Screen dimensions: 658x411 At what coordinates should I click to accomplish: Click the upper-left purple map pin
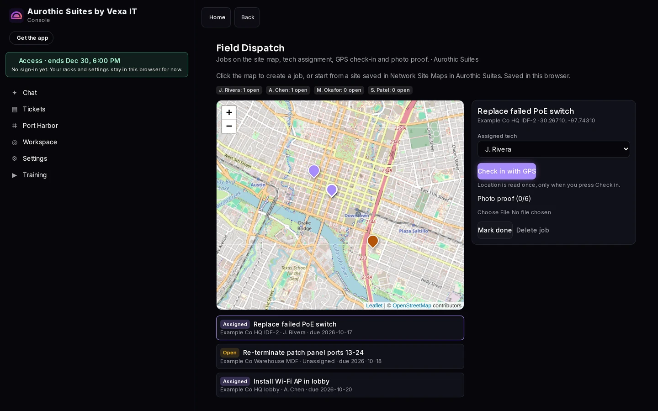click(314, 171)
